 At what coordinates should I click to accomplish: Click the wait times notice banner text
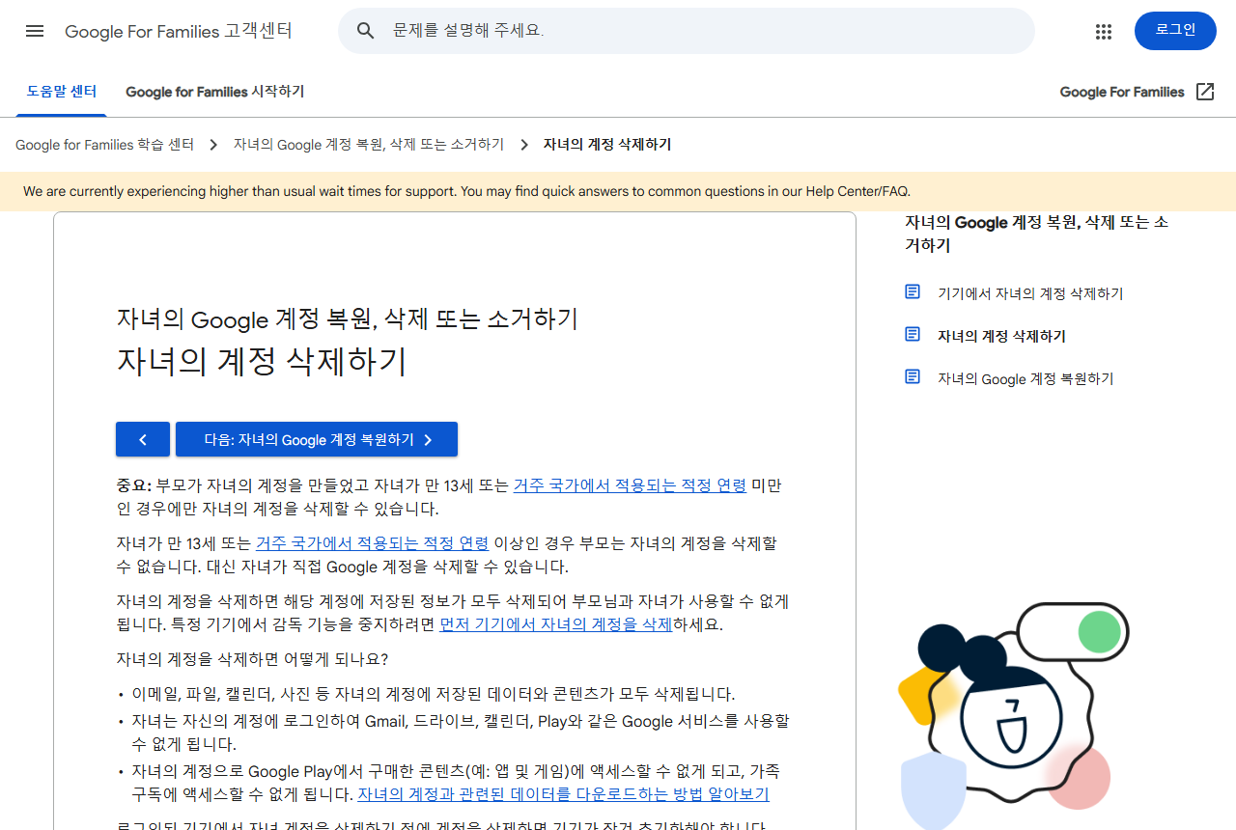coord(466,191)
